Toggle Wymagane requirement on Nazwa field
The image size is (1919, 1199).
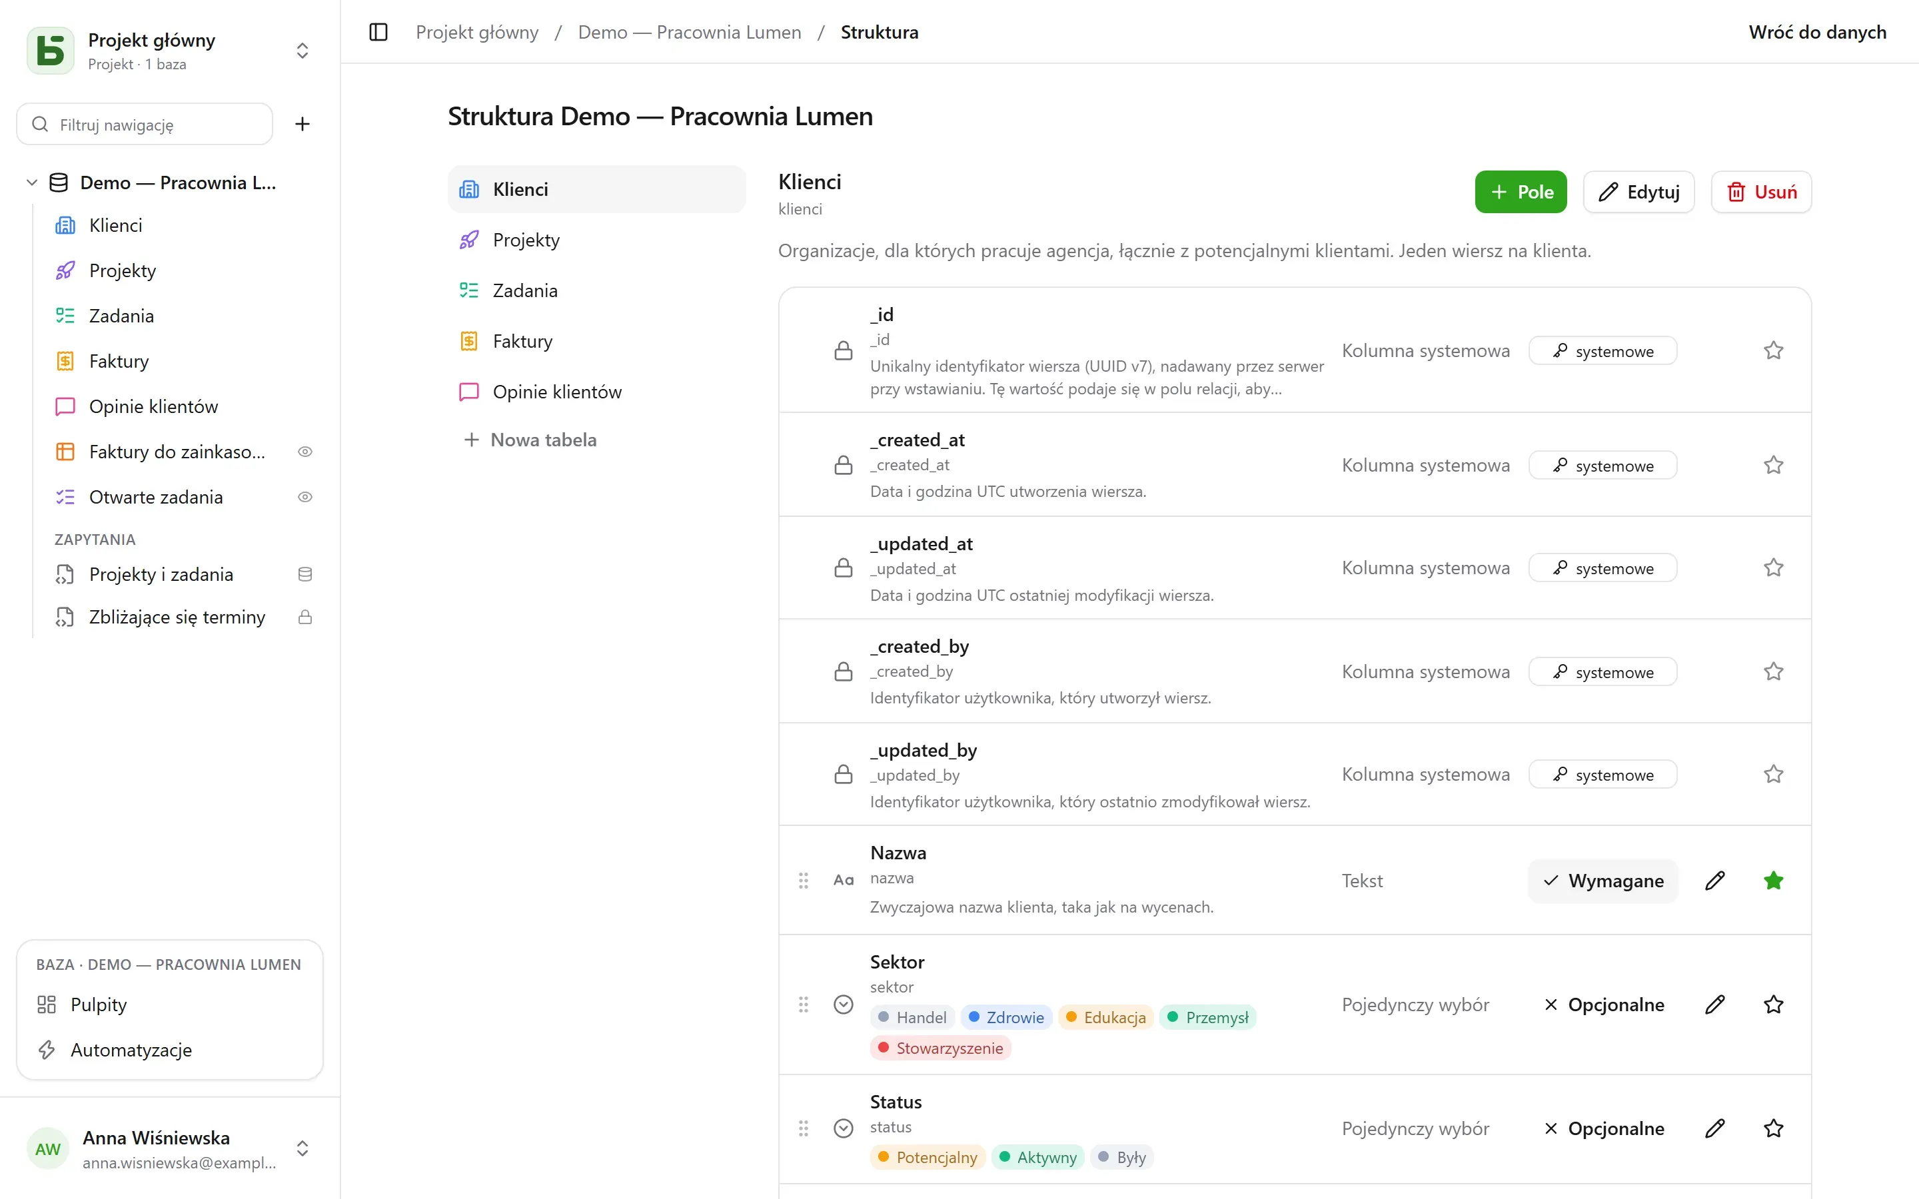coord(1603,881)
